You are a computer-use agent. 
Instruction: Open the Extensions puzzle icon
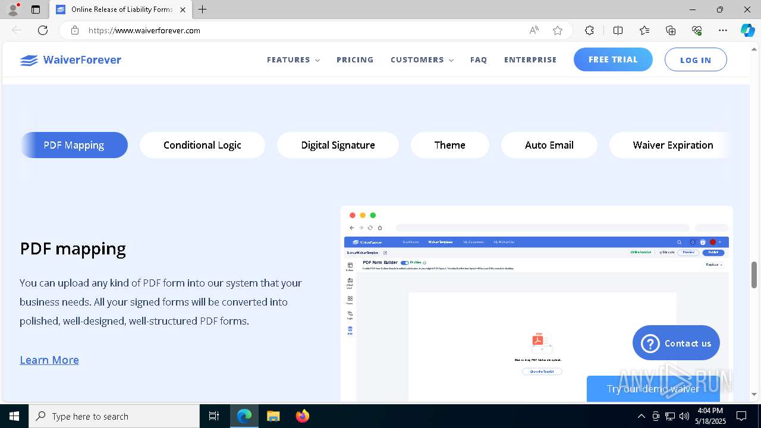coord(589,30)
